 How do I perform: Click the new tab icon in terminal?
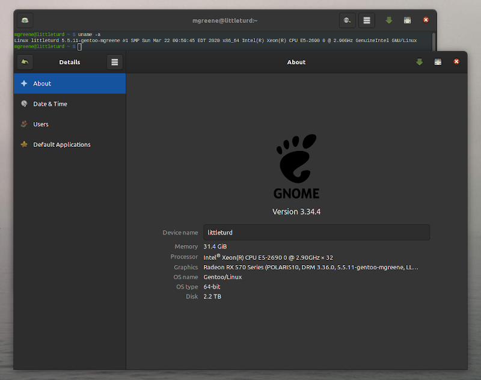[25, 20]
